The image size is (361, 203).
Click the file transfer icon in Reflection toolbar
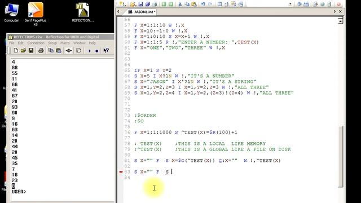click(x=79, y=50)
